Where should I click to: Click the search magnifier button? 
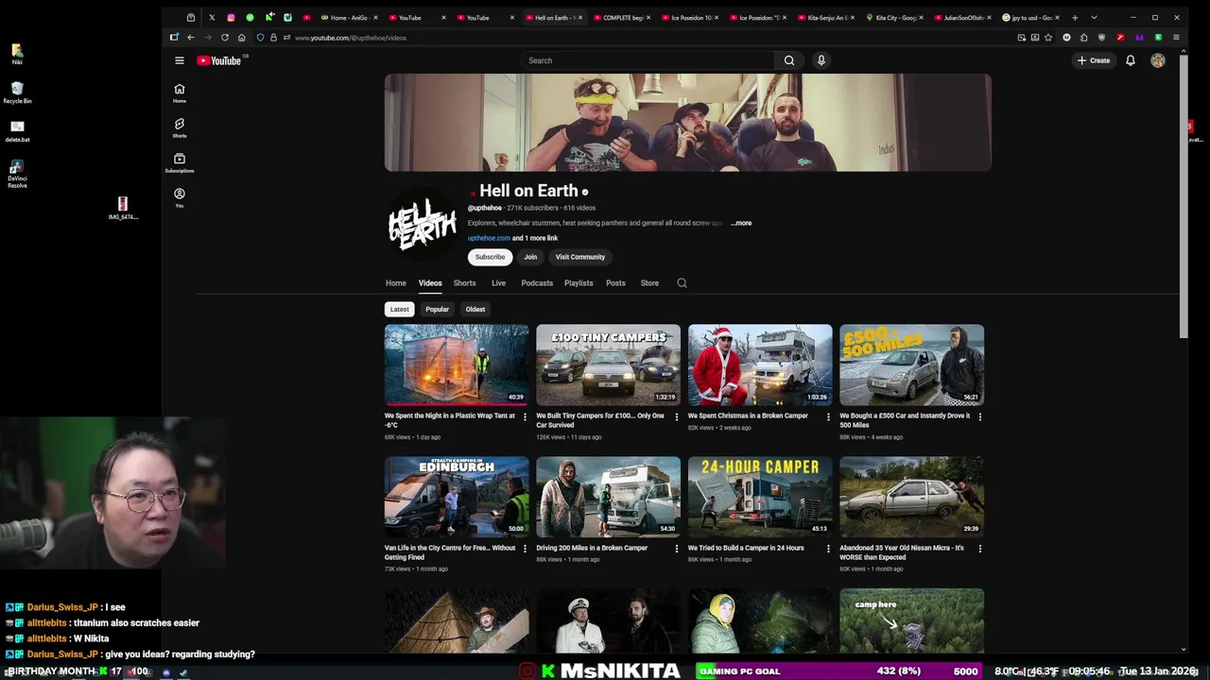pyautogui.click(x=788, y=60)
